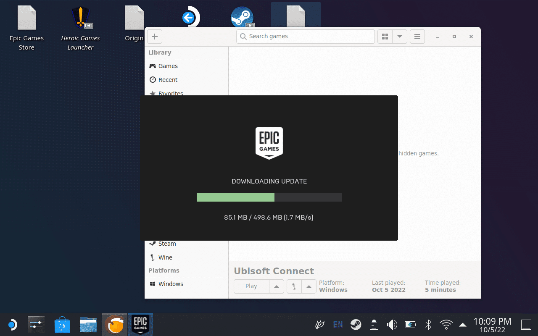Click the 85.1 MB / 498.6 MB download status

tap(269, 218)
